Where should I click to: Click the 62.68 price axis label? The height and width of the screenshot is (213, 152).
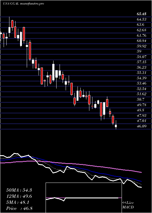pyautogui.click(x=142, y=30)
